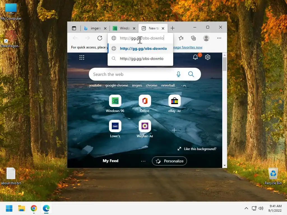Expand the system tray hidden icons chevron

[x=246, y=208]
